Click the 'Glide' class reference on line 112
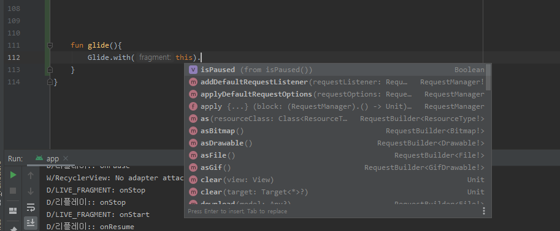560x231 pixels. (98, 57)
